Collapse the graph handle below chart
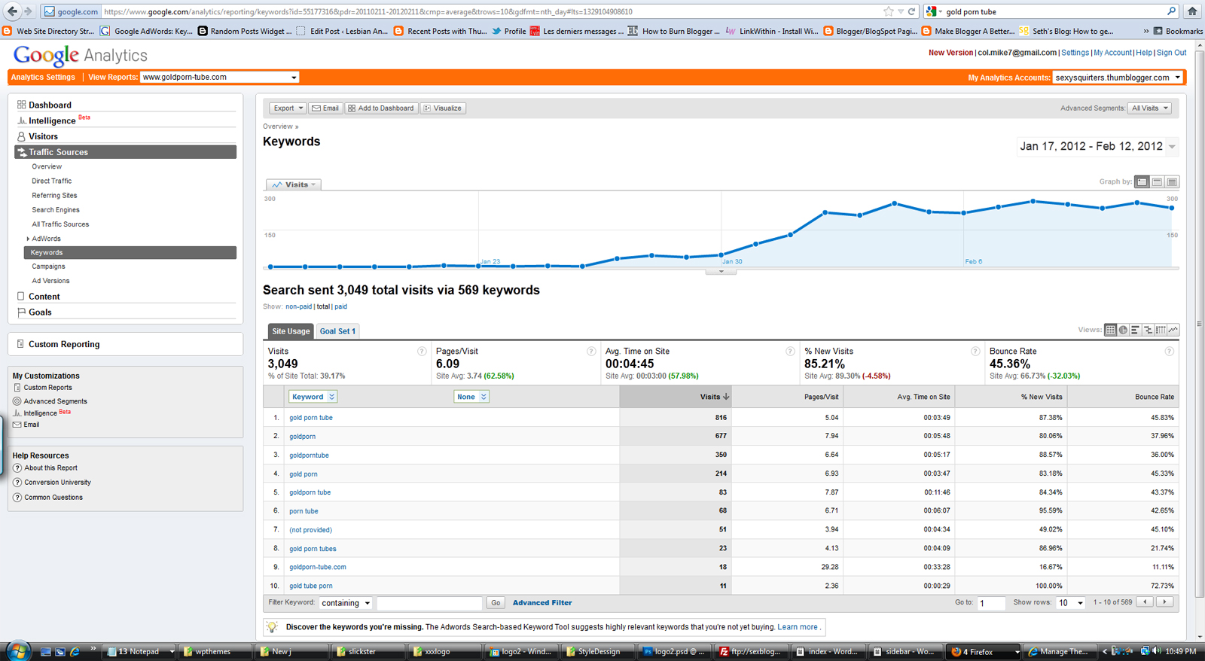 click(721, 272)
